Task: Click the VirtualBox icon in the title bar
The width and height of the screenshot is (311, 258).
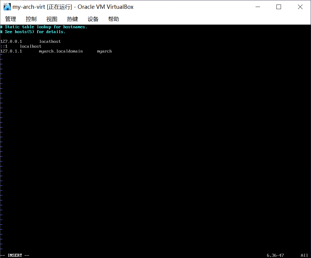Action: (x=7, y=7)
